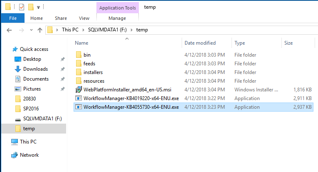Image resolution: width=318 pixels, height=172 pixels.
Task: Unpin Desktop using its pin icon
Action: [x=63, y=59]
